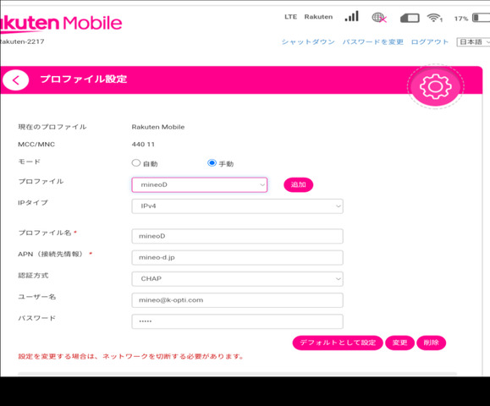Click the battery level icon
Image resolution: width=490 pixels, height=406 pixels.
pyautogui.click(x=481, y=18)
